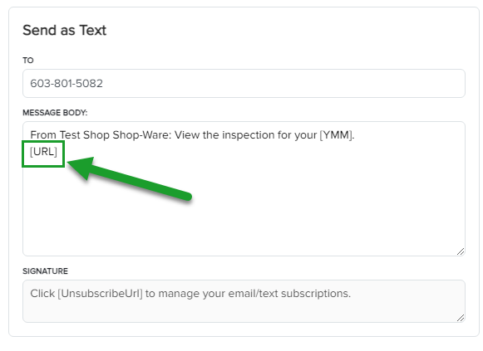
Task: Click the TO field label
Action: [28, 61]
